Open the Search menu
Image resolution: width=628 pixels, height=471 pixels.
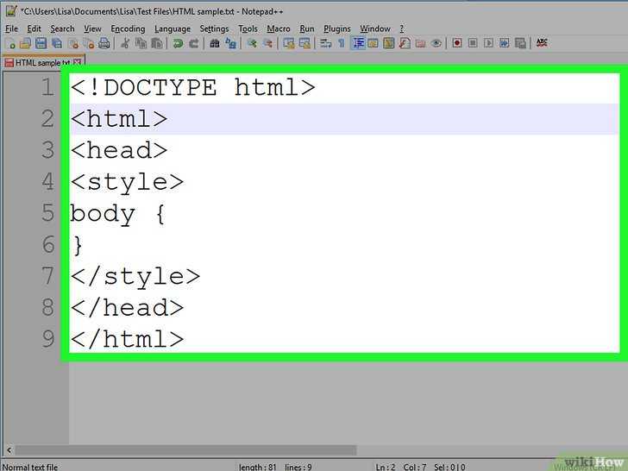click(62, 28)
